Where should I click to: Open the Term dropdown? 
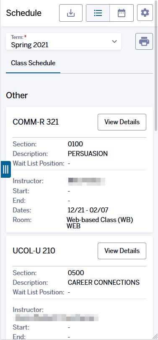63,41
